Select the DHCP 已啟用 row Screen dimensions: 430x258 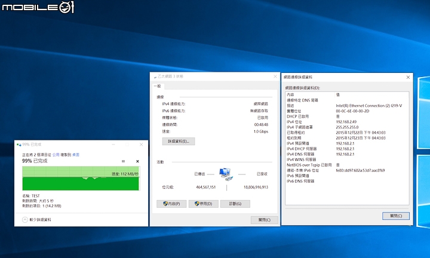click(x=347, y=116)
